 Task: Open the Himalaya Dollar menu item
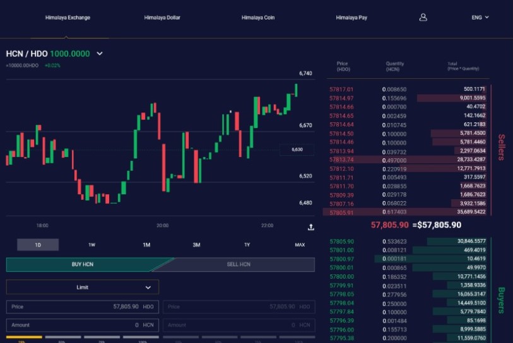tap(162, 18)
